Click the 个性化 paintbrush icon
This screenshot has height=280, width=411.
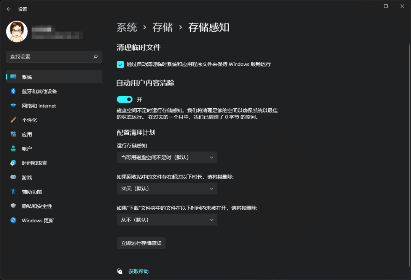[13, 120]
